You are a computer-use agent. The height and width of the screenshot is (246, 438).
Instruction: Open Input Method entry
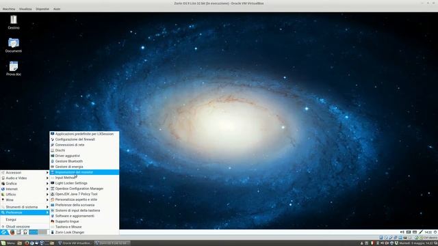[84, 178]
